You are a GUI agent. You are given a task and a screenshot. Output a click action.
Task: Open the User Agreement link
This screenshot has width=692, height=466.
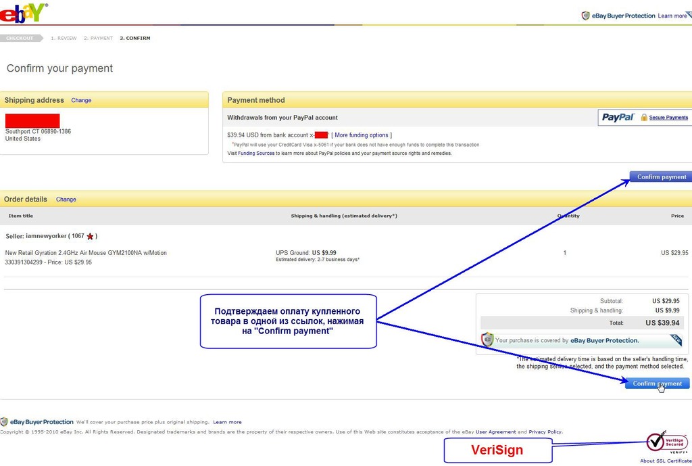point(495,432)
